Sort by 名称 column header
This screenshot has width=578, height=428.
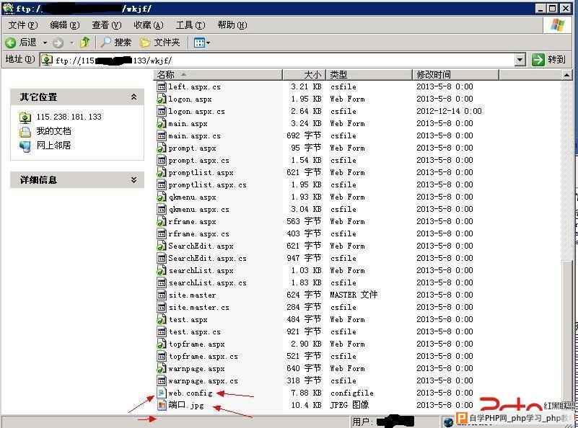(218, 75)
